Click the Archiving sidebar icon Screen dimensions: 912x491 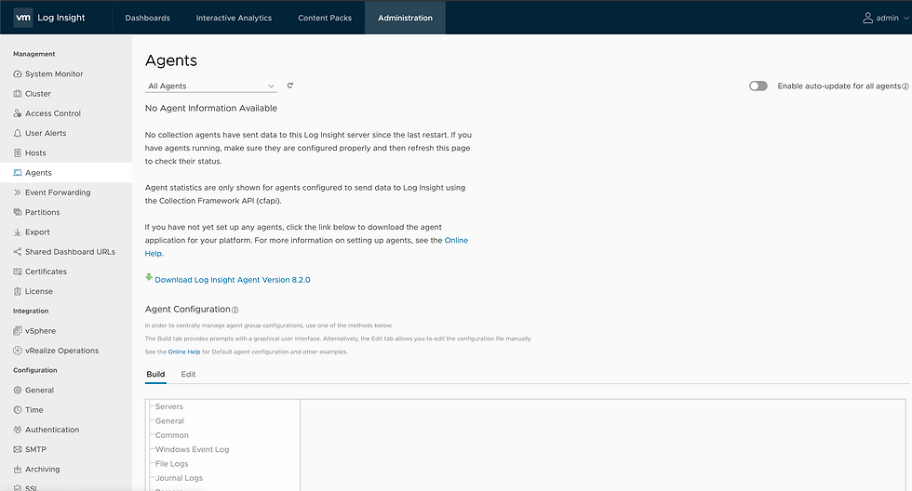click(18, 469)
